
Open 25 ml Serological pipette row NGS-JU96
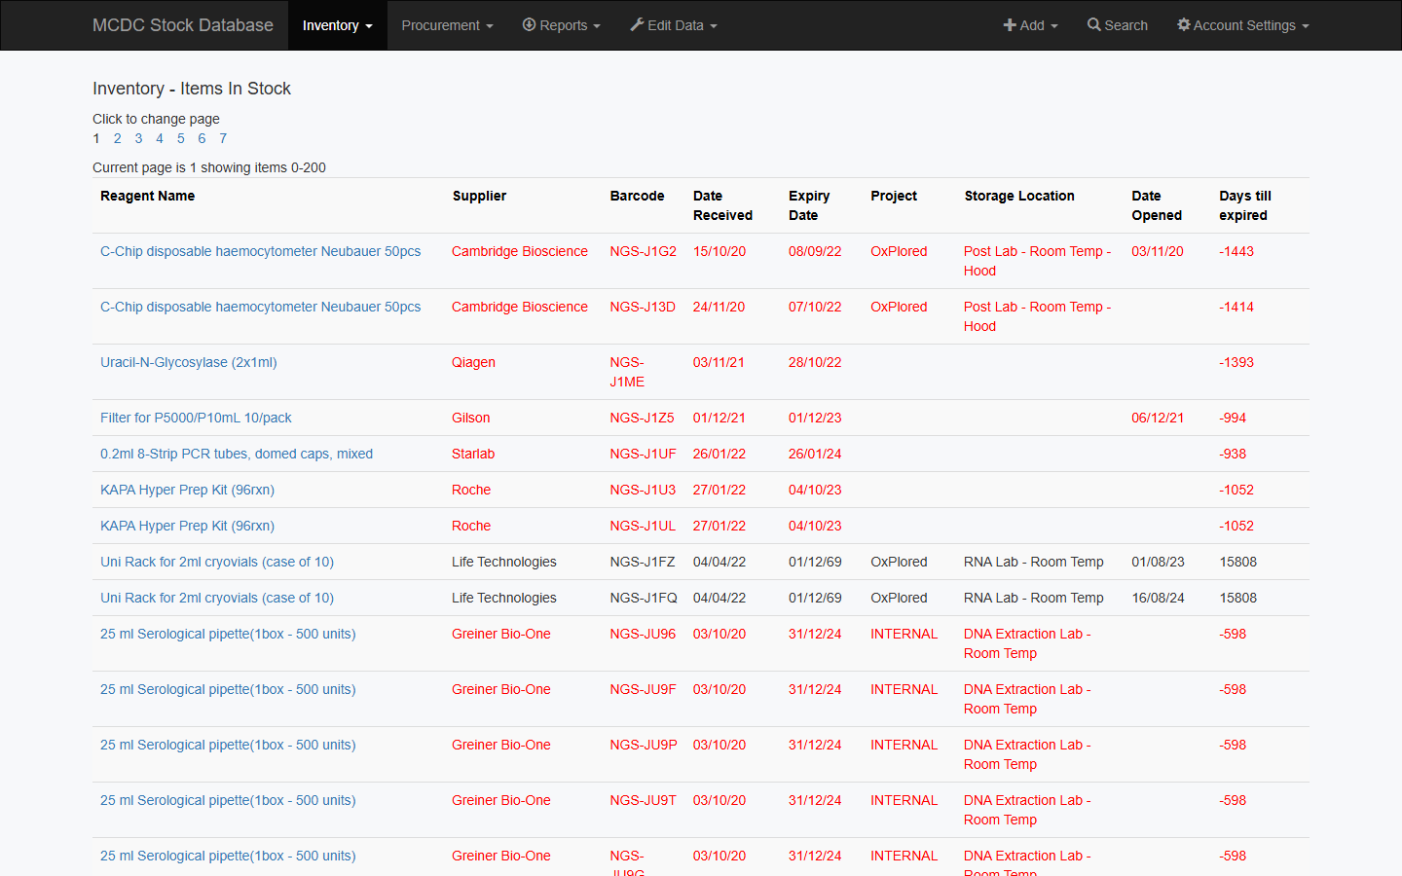click(x=228, y=634)
